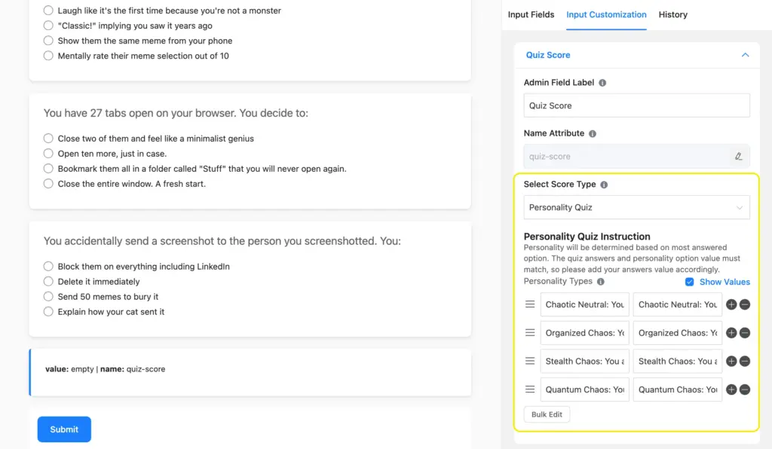
Task: Select the 'Delete it immediately' answer option
Action: point(47,281)
